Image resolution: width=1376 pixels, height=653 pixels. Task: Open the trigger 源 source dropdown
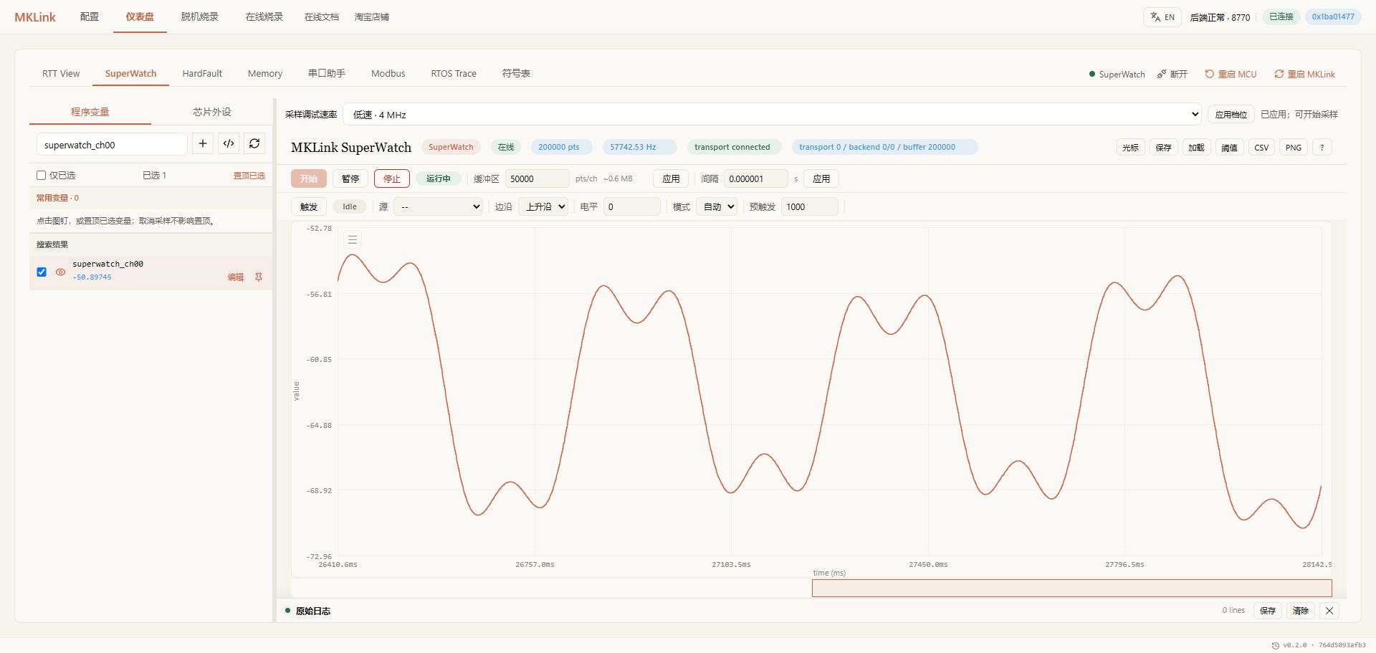click(x=438, y=206)
